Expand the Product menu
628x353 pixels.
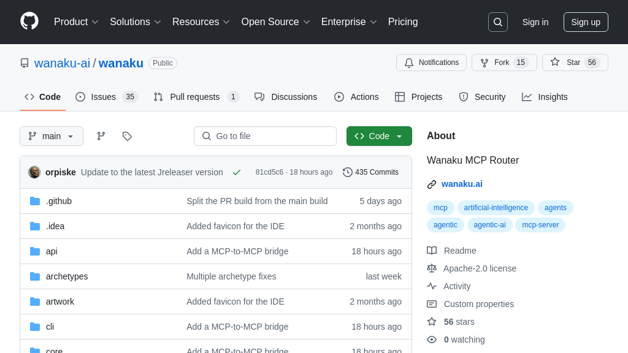[x=76, y=22]
